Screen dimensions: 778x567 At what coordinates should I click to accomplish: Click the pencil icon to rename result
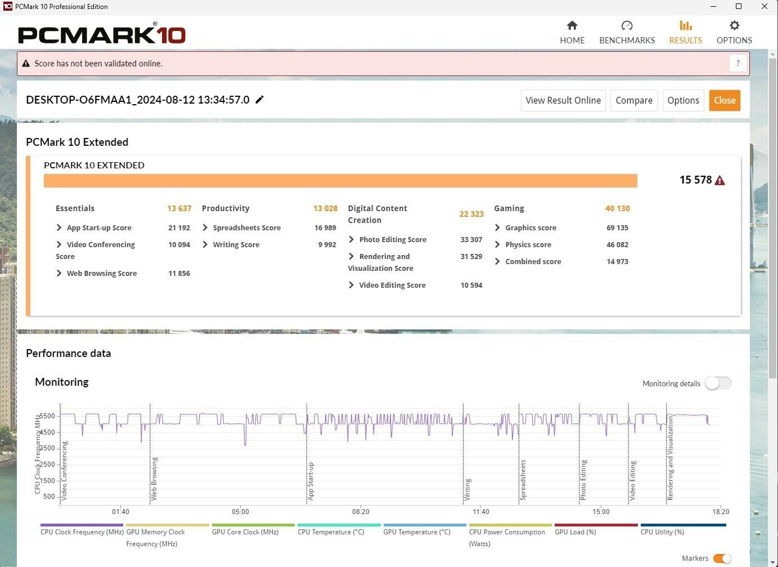click(x=259, y=100)
